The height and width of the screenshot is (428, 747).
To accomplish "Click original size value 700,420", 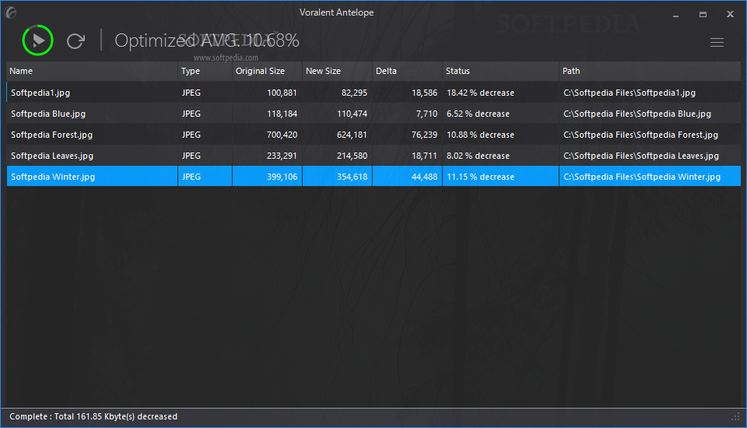I will (x=282, y=135).
